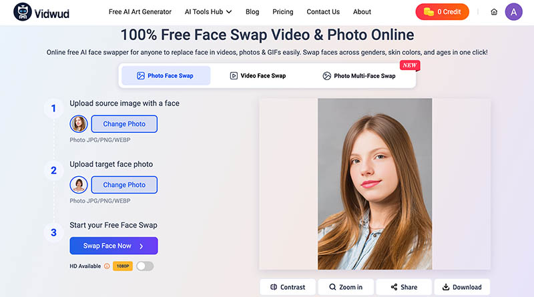The height and width of the screenshot is (297, 534).
Task: Share the swapped result
Action: [x=404, y=287]
